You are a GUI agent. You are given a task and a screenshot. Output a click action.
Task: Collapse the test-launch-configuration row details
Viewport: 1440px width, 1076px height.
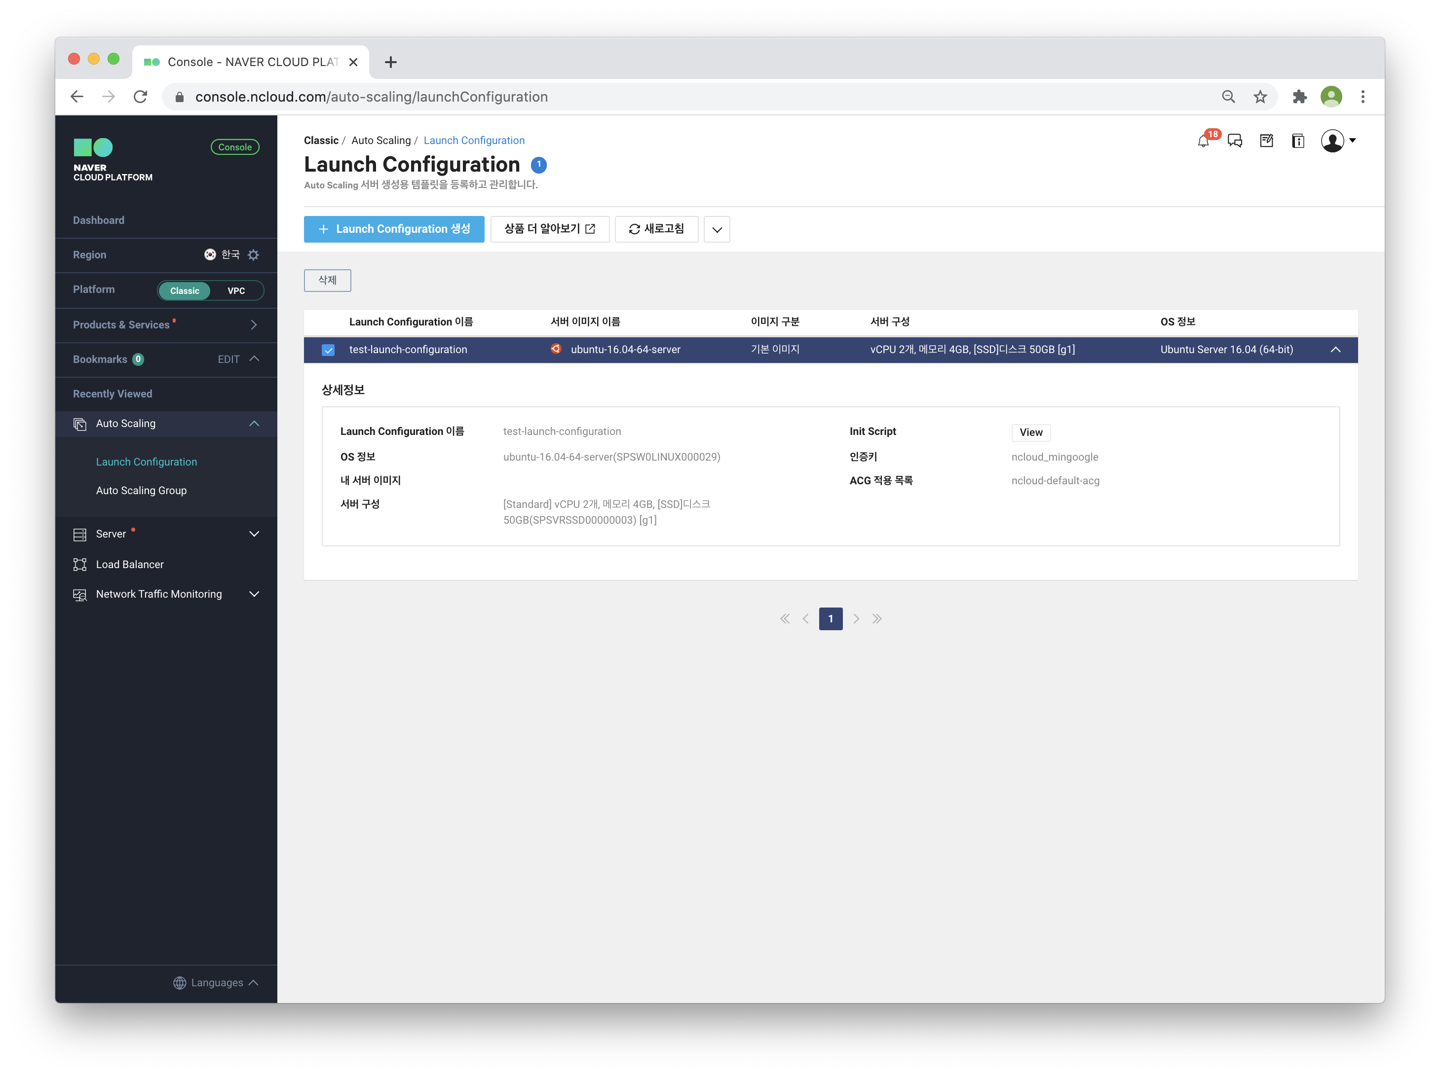(x=1335, y=350)
